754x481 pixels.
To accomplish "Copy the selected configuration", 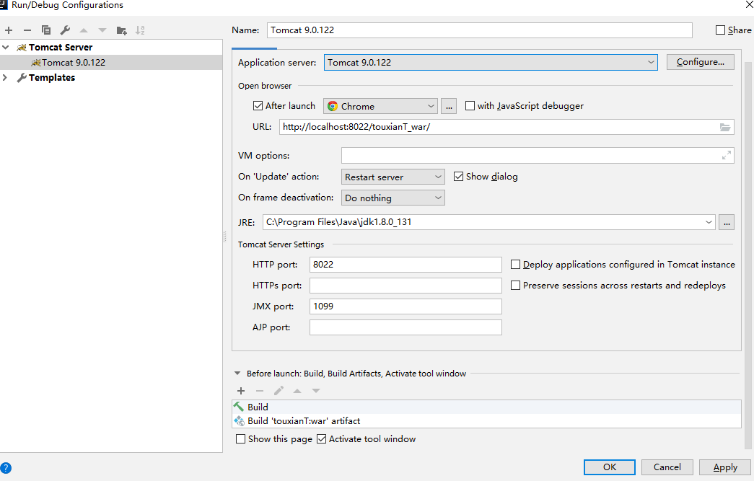I will 46,30.
